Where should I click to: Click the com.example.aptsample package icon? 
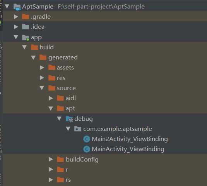pyautogui.click(x=78, y=129)
